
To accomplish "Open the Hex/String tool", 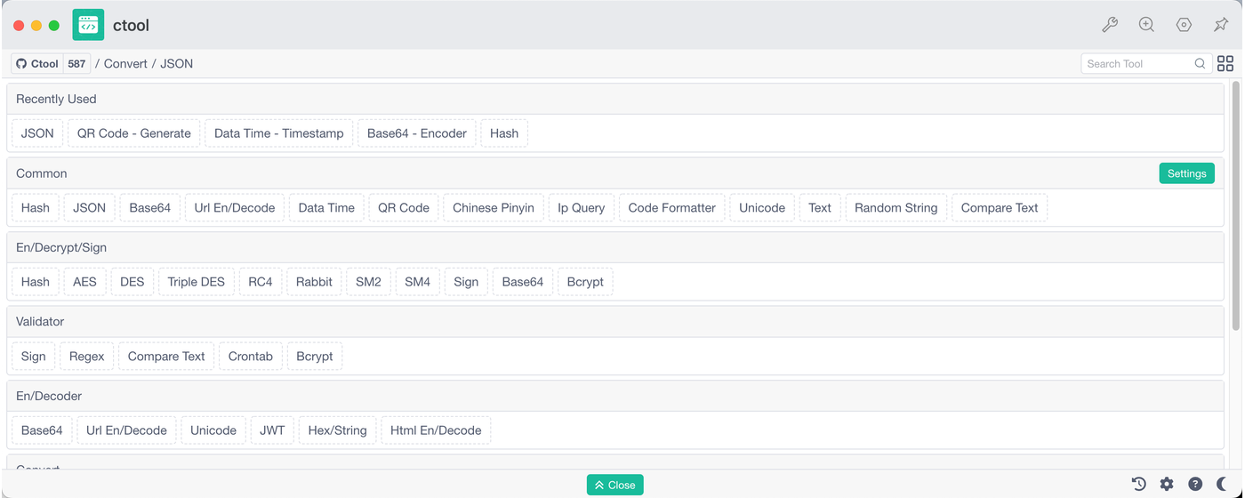I will 338,430.
